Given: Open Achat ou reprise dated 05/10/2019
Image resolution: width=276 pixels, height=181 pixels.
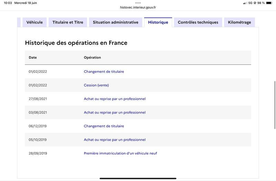Looking at the screenshot, I should click(115, 140).
